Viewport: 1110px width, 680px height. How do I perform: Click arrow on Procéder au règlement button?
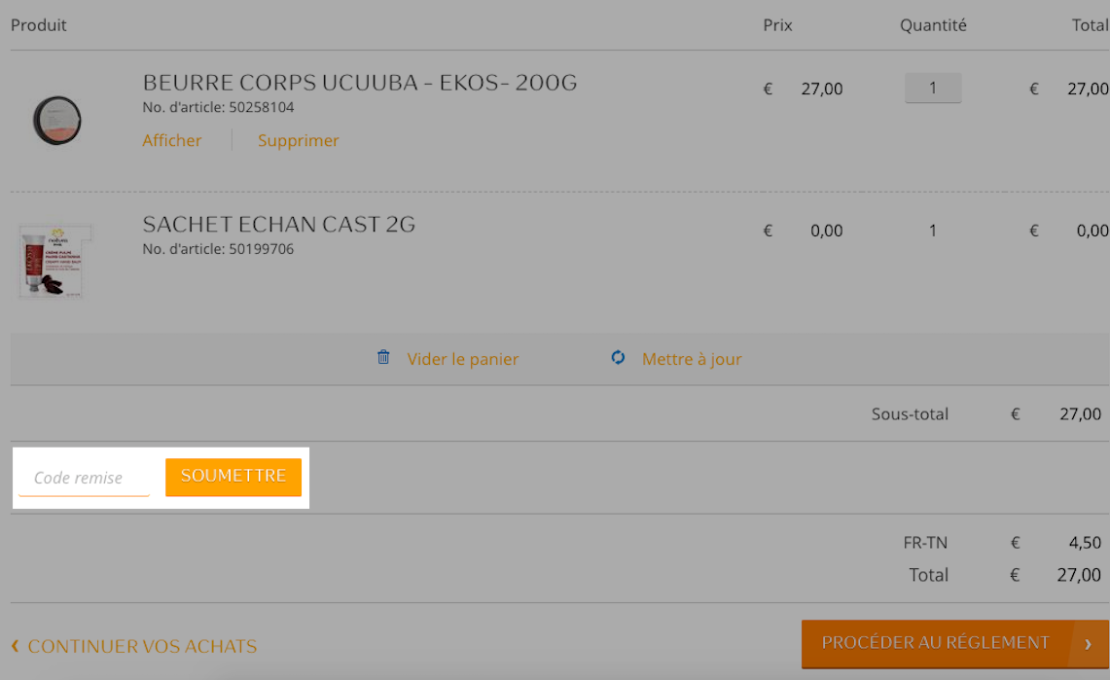1088,644
